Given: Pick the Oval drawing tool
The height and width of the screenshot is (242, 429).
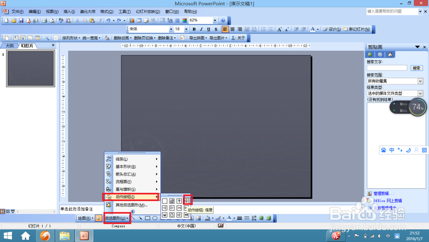Looking at the screenshot, I should coord(155,218).
